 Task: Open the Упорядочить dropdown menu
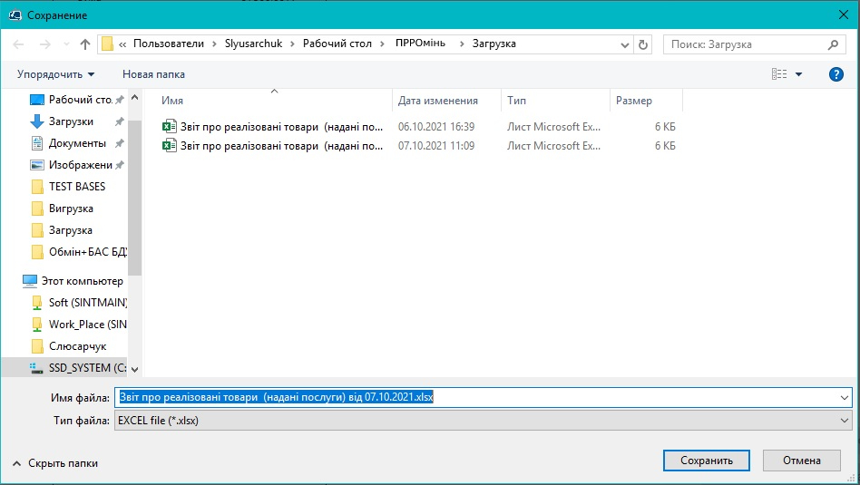55,74
